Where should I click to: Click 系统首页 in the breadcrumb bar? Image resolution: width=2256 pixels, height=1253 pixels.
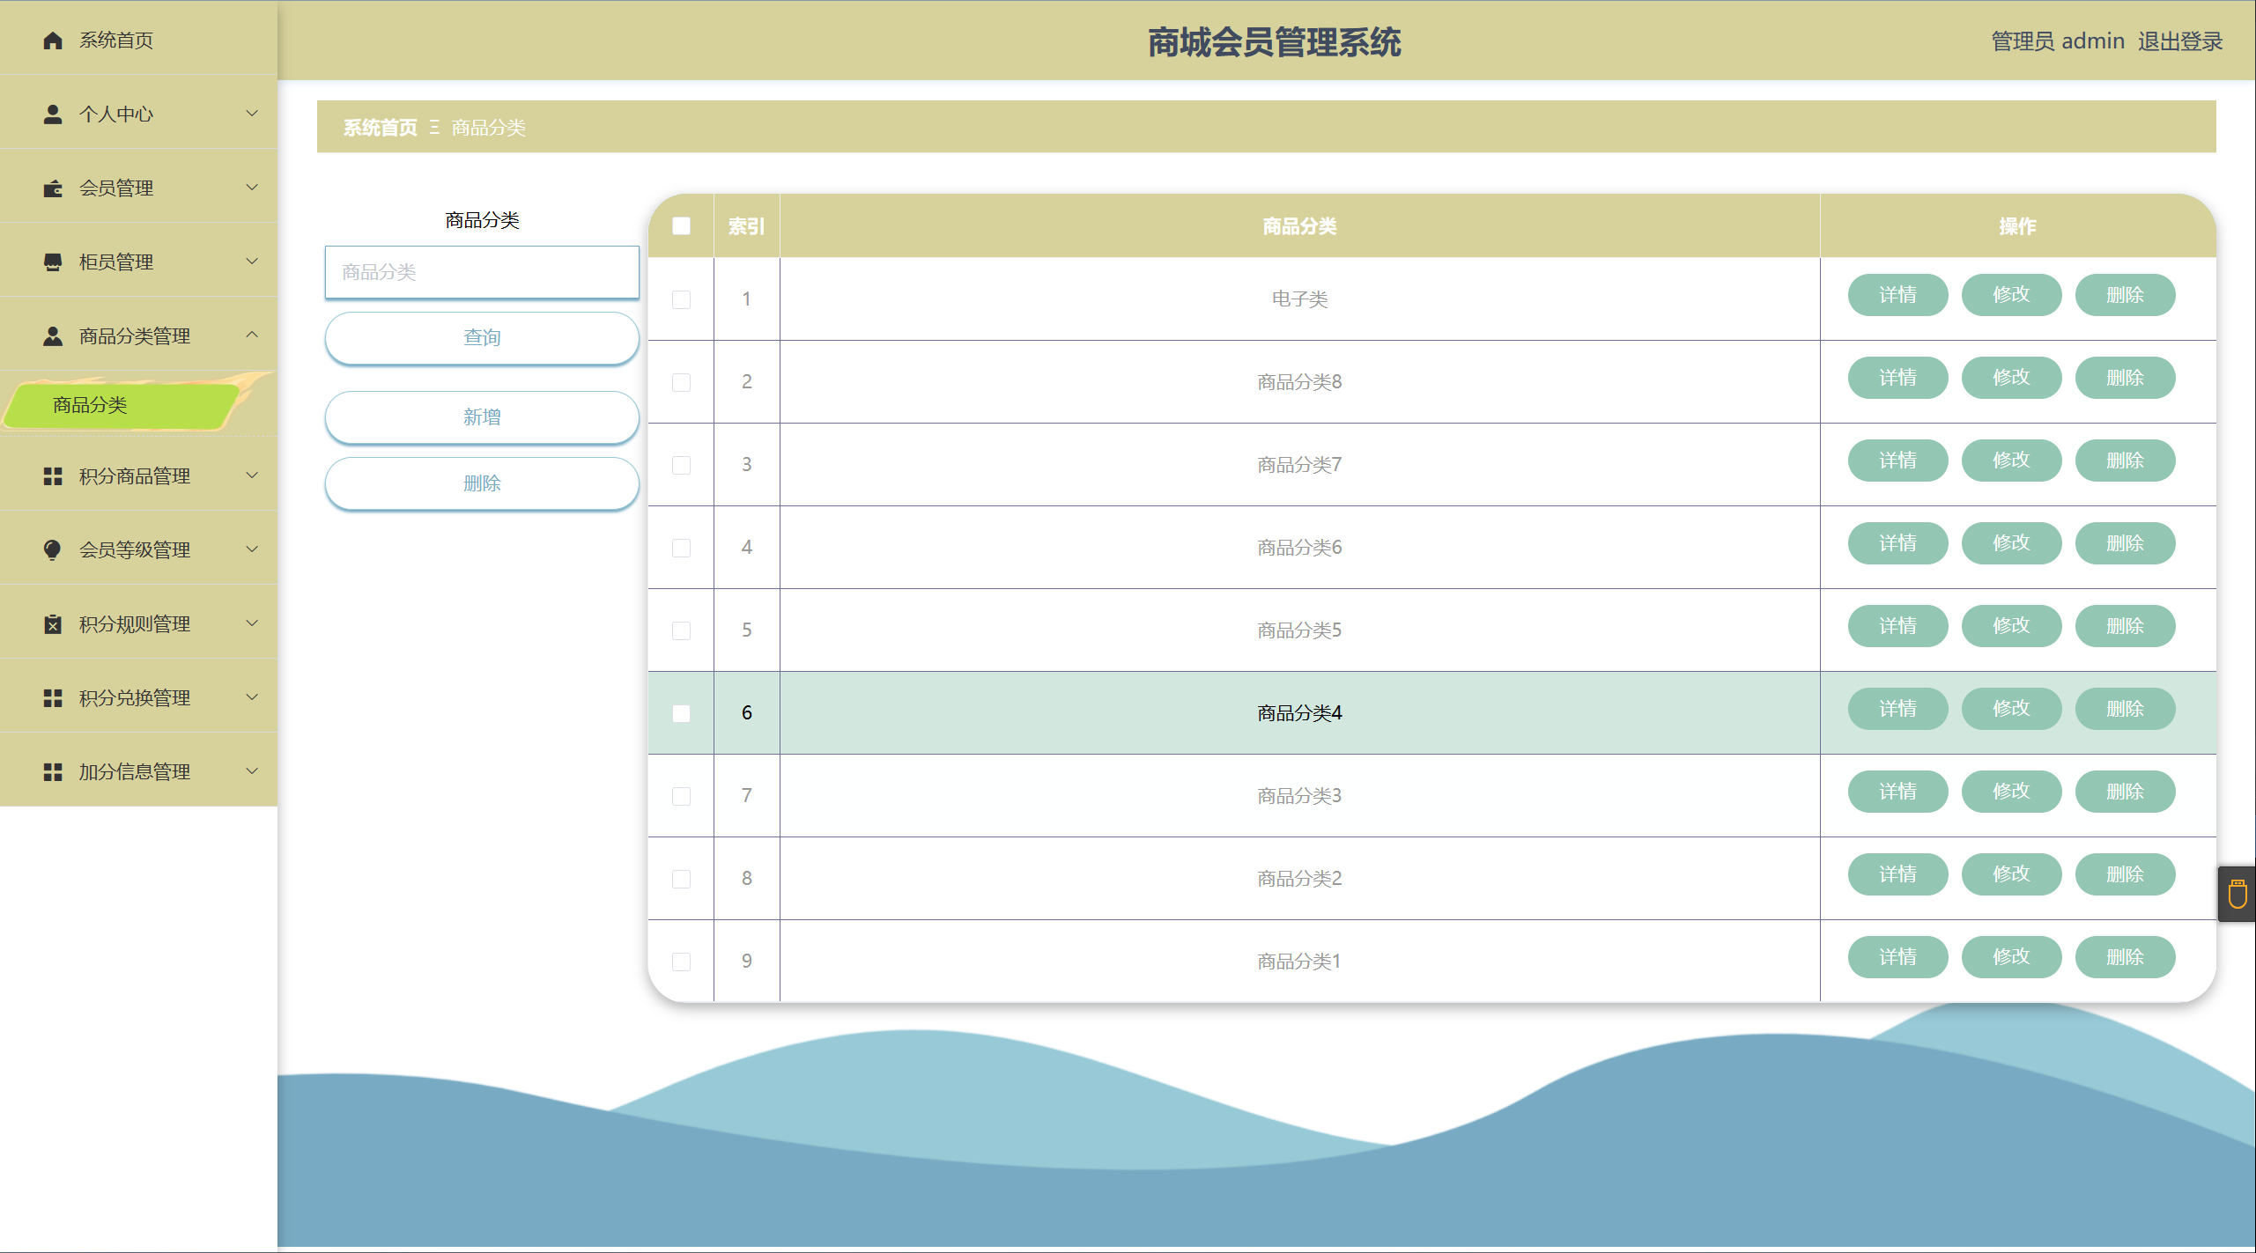[380, 128]
